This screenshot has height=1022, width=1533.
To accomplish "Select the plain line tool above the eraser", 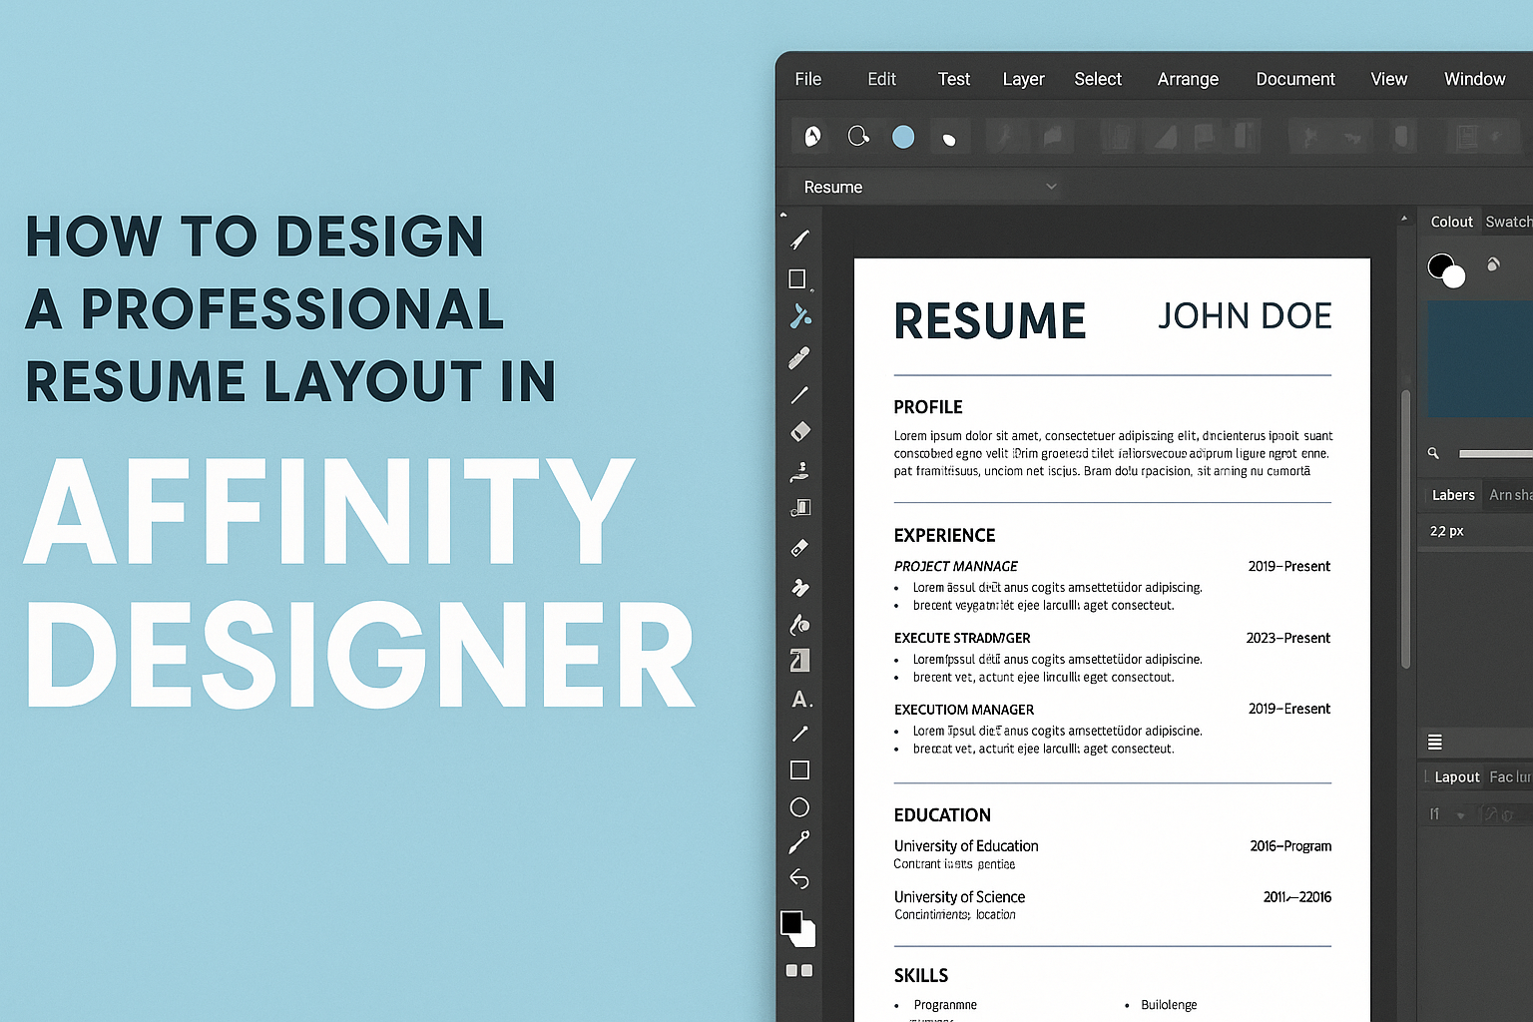I will point(799,395).
